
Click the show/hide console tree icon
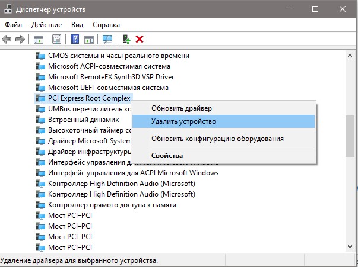[39, 40]
